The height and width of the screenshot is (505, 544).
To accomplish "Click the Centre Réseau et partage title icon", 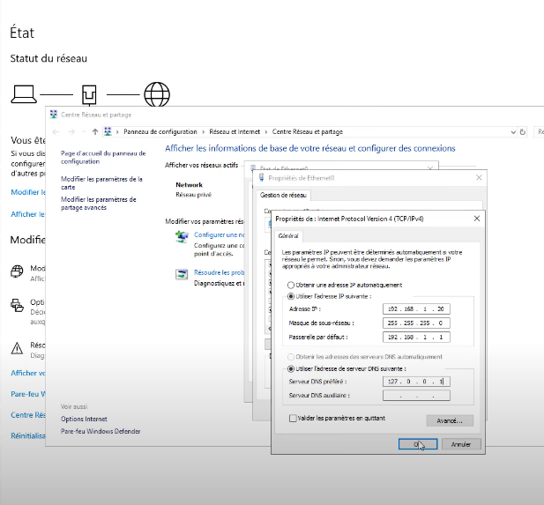I will pyautogui.click(x=54, y=115).
